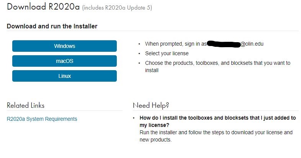Image resolution: width=301 pixels, height=158 pixels.
Task: Click the toolboxes and blocksets help question
Action: coord(218,121)
